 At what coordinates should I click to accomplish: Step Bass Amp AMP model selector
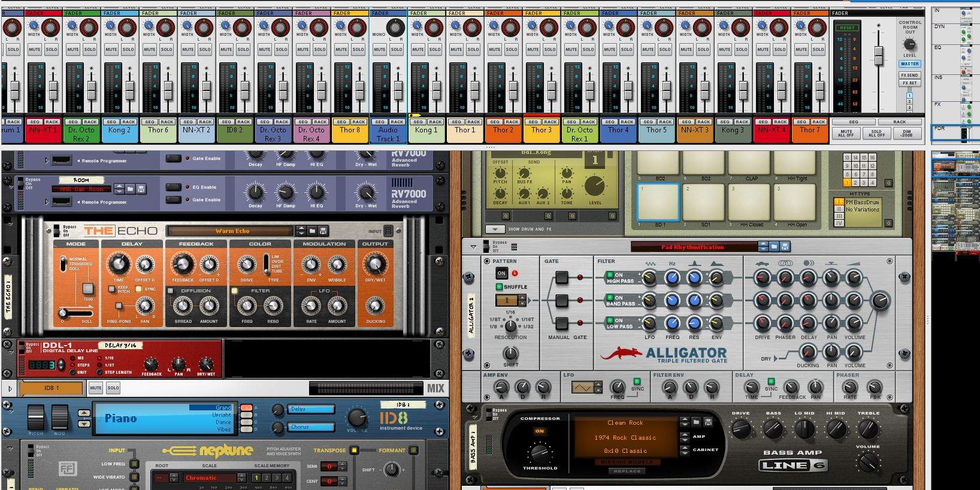[x=685, y=436]
